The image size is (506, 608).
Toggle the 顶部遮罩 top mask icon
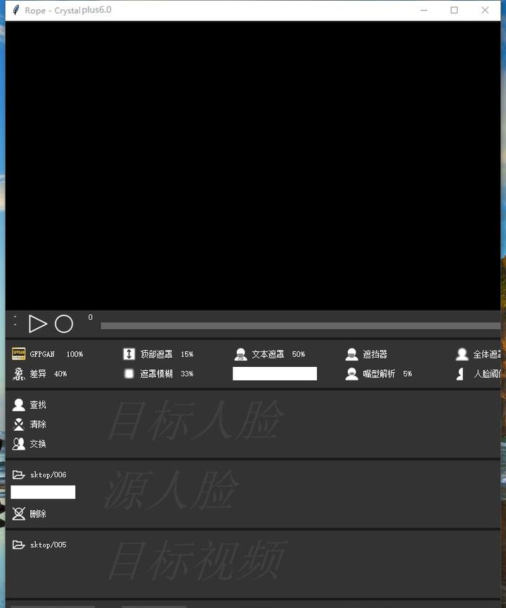(x=129, y=354)
